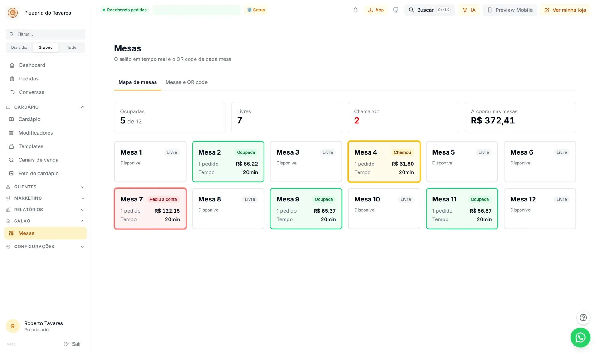Collapse the Cardápio section
The height and width of the screenshot is (356, 599).
[x=45, y=107]
